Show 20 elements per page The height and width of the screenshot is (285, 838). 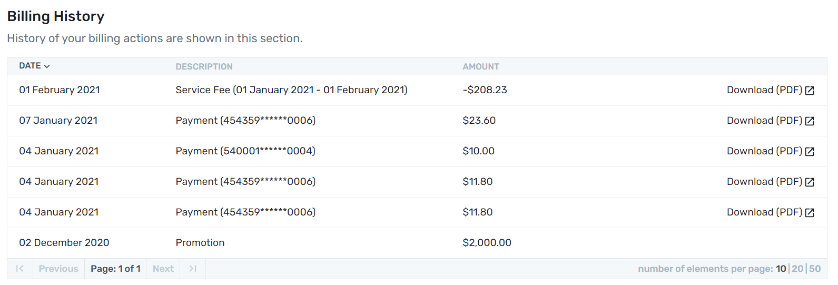click(x=798, y=269)
